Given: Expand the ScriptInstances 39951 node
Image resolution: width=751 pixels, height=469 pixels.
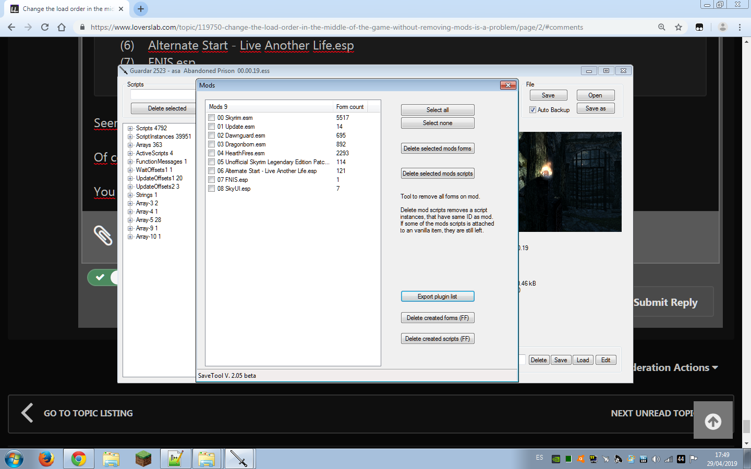Looking at the screenshot, I should 130,137.
